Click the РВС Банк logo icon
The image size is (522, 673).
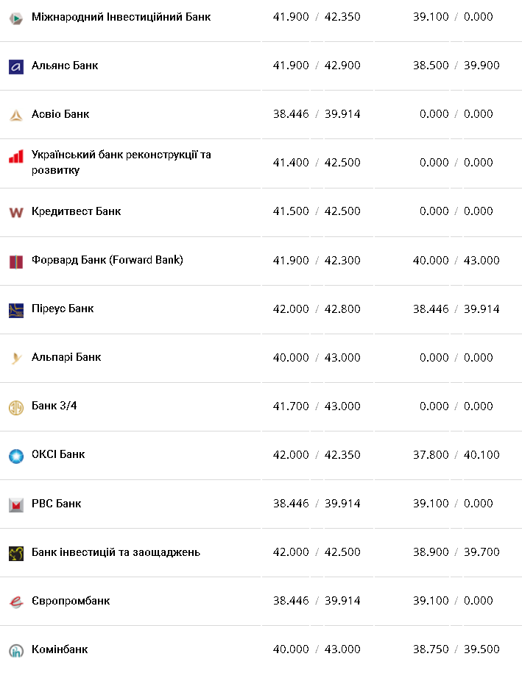click(16, 505)
